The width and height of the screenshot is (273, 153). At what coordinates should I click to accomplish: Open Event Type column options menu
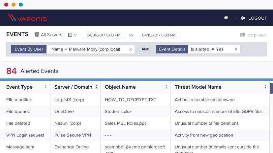pyautogui.click(x=46, y=87)
